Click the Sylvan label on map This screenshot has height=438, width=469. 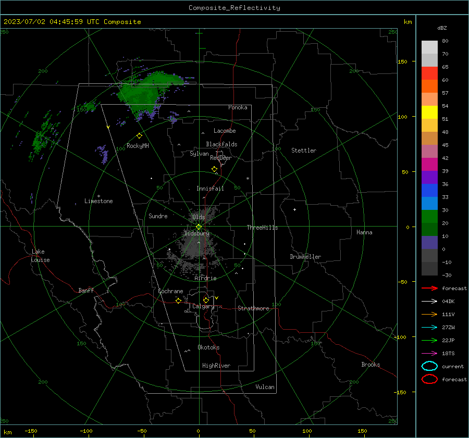(x=199, y=154)
